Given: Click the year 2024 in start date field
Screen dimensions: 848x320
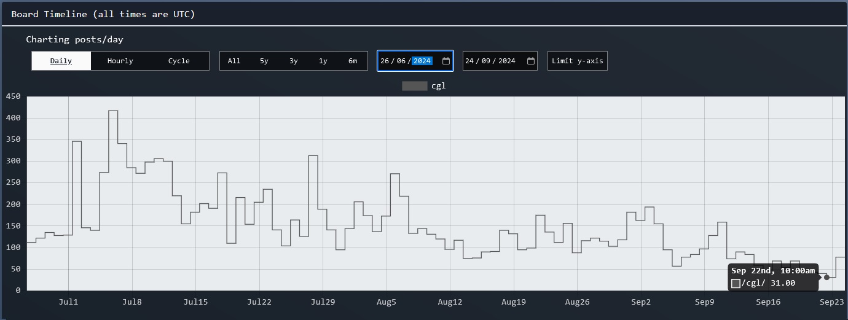Looking at the screenshot, I should coord(422,61).
